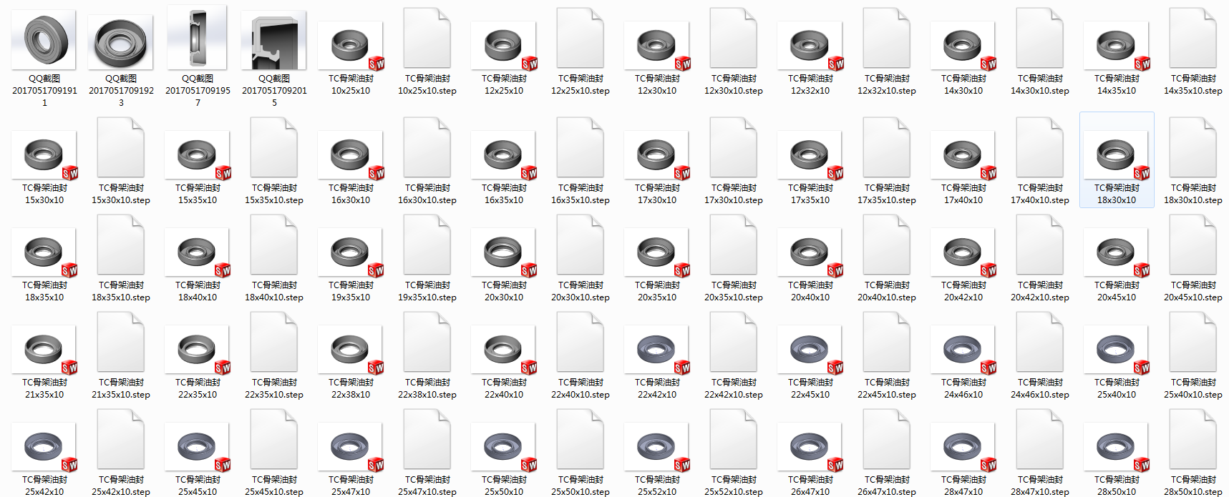Select SolidWorks part TC骨架油封 16x35x10
This screenshot has height=497, width=1229.
(504, 155)
